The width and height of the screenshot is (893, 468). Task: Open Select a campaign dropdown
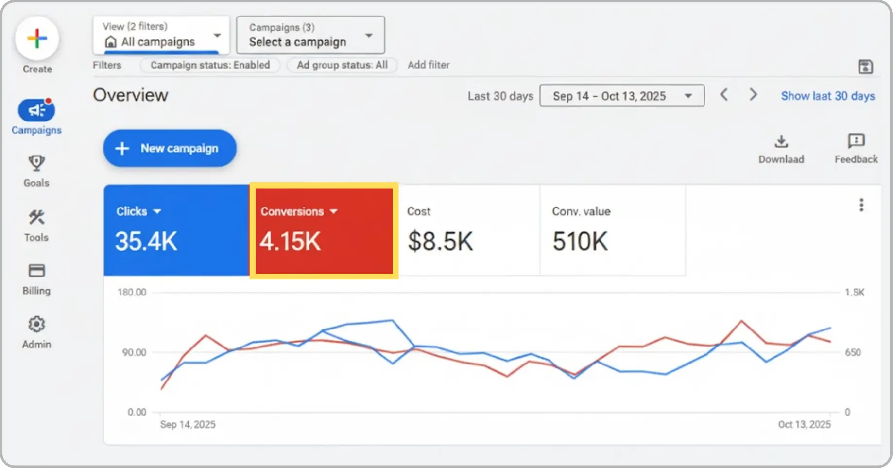tap(310, 35)
